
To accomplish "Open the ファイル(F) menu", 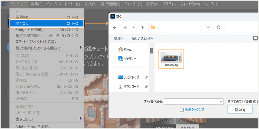I will coord(19,4).
